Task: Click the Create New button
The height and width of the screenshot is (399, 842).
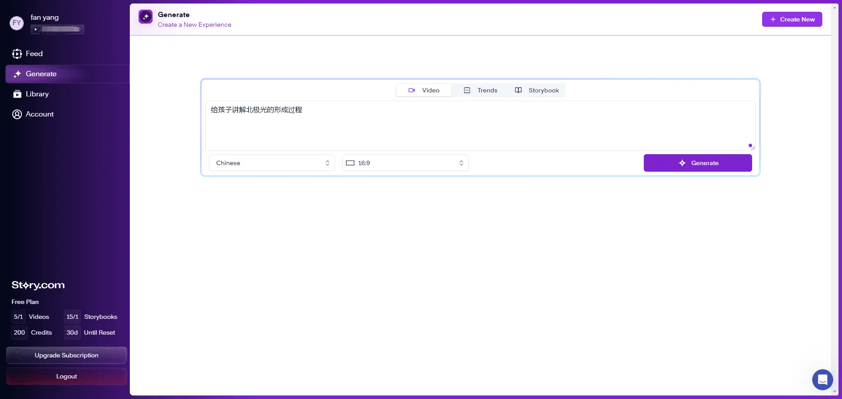Action: tap(792, 19)
